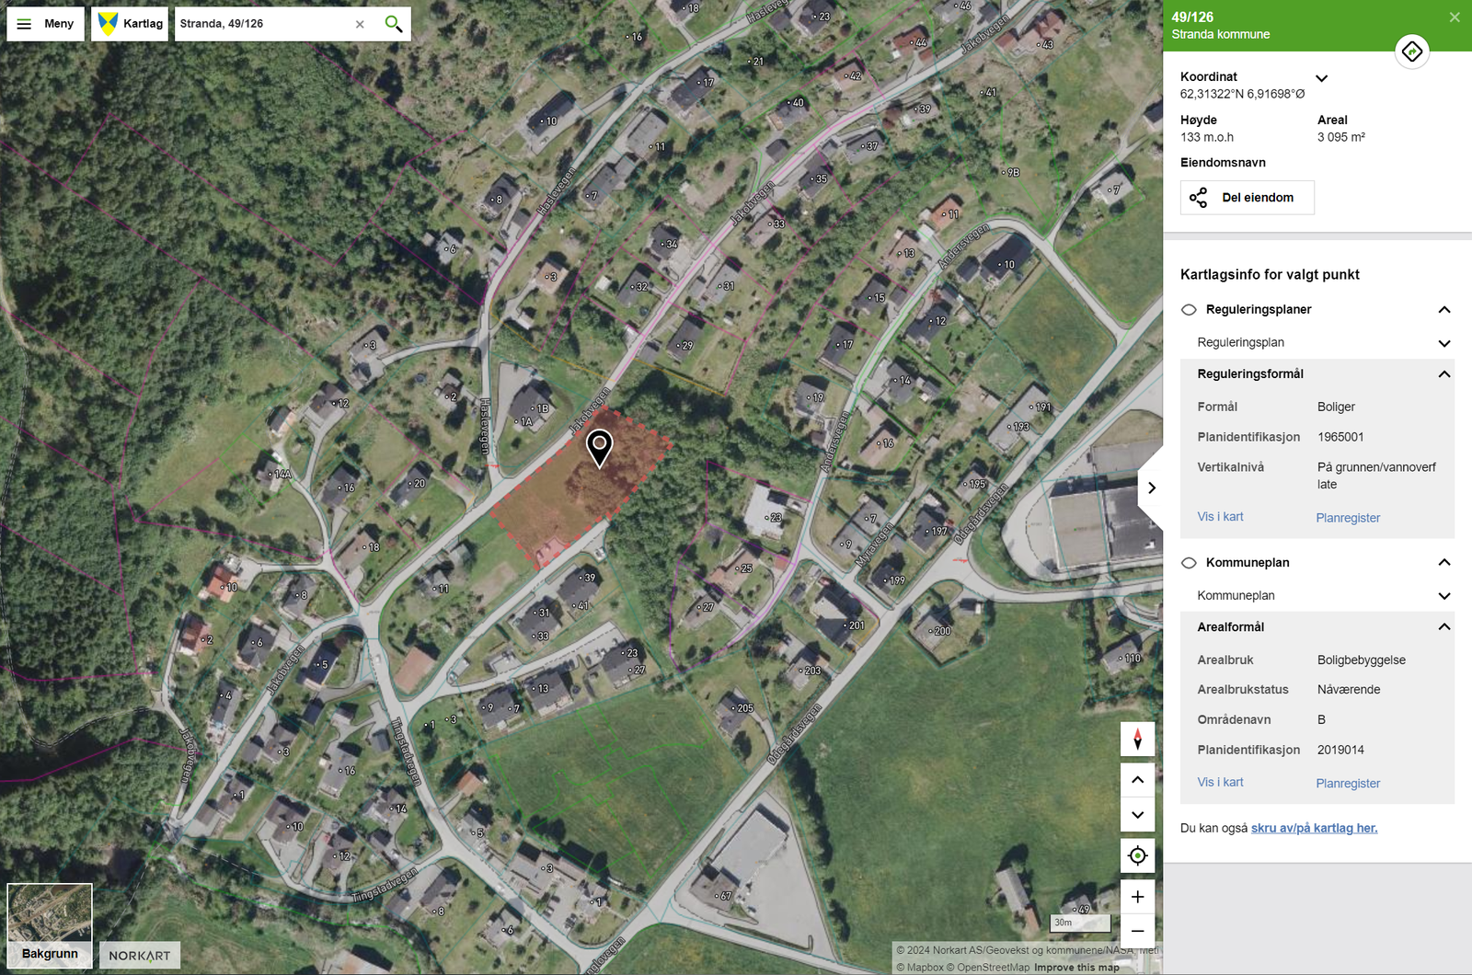Share the property with Del eiendom
The width and height of the screenshot is (1472, 975).
pos(1247,198)
